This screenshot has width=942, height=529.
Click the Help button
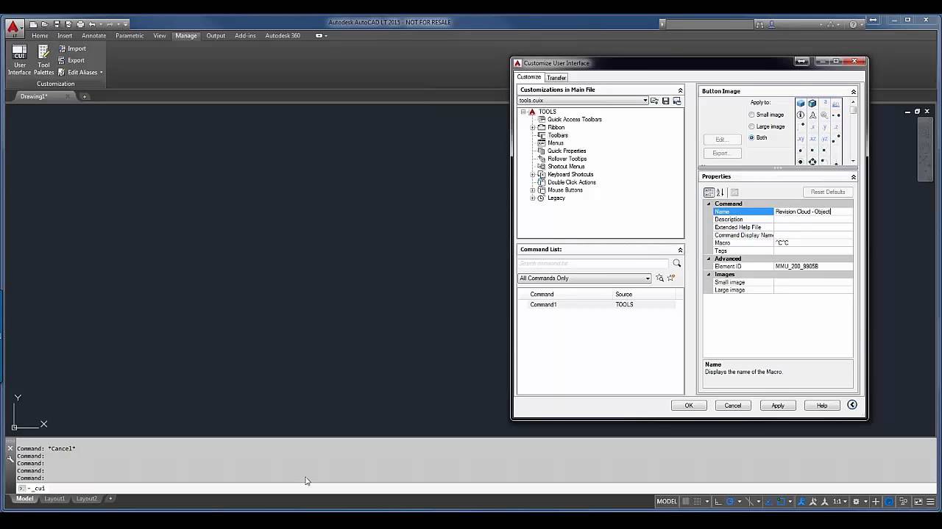(822, 406)
